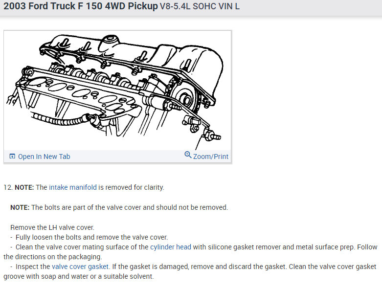The height and width of the screenshot is (290, 382).
Task: Click the first bold NOTE label
Action: [x=24, y=187]
